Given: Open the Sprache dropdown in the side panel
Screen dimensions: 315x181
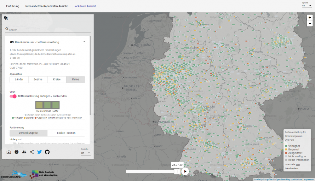Looking at the screenshot, I should click(x=85, y=153).
